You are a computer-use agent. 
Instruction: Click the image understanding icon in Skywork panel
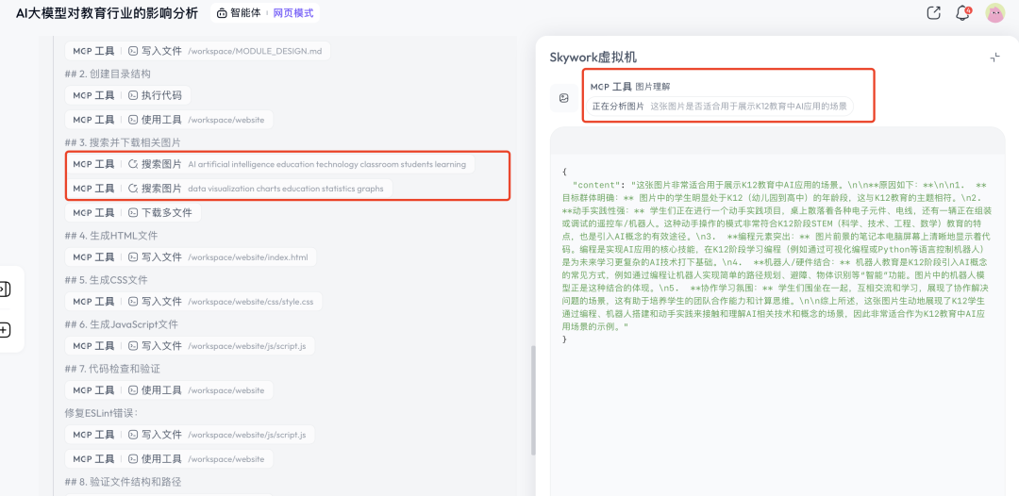563,97
